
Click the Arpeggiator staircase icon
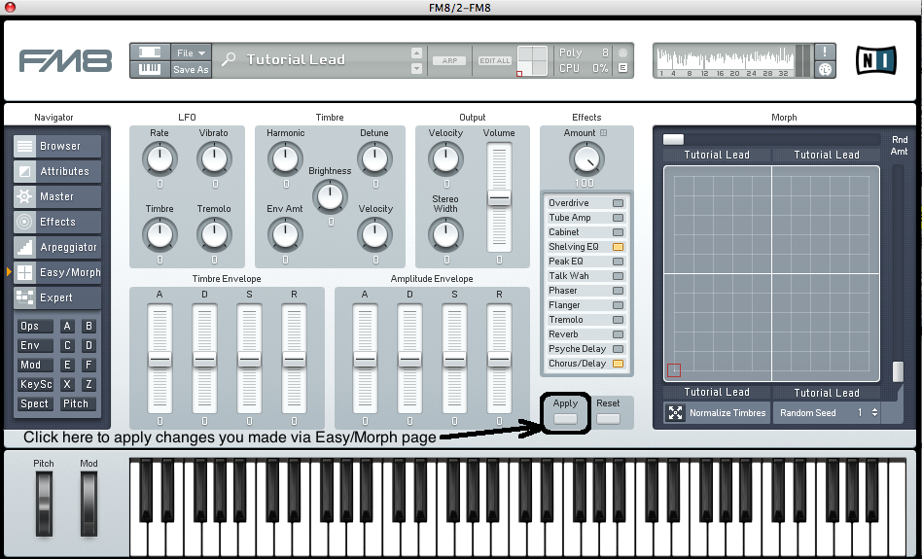click(24, 247)
